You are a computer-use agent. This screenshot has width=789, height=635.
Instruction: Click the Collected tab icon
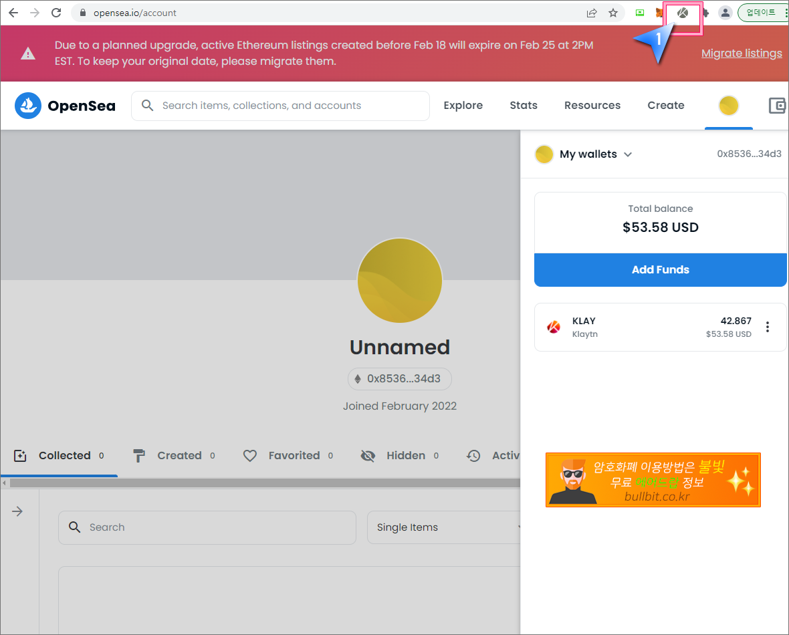coord(20,456)
